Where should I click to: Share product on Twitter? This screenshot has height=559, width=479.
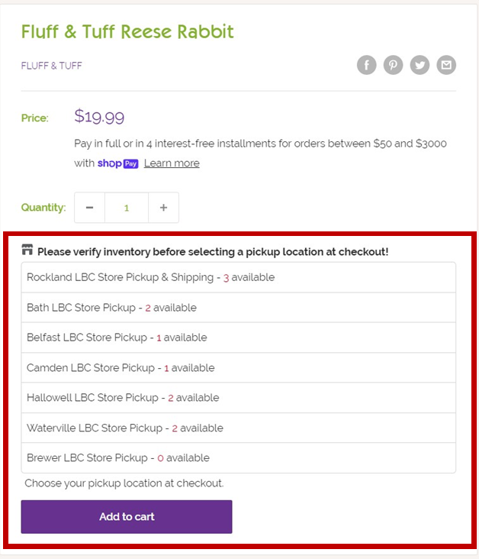[420, 65]
